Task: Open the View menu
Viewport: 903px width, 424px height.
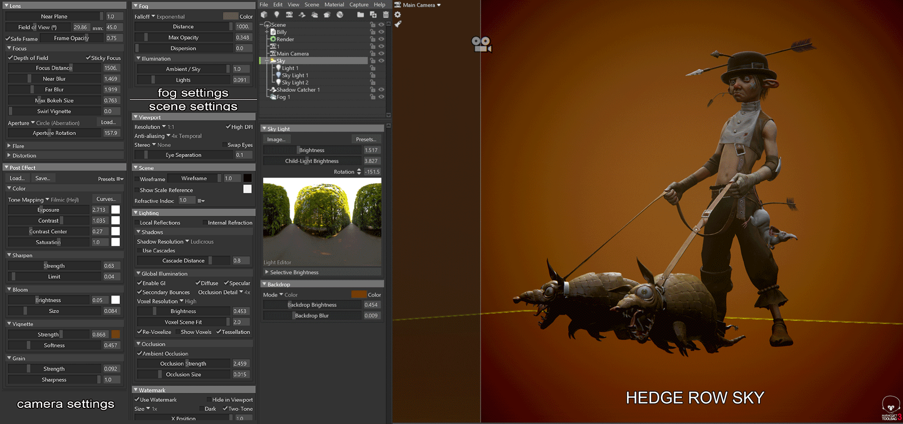Action: (x=293, y=4)
